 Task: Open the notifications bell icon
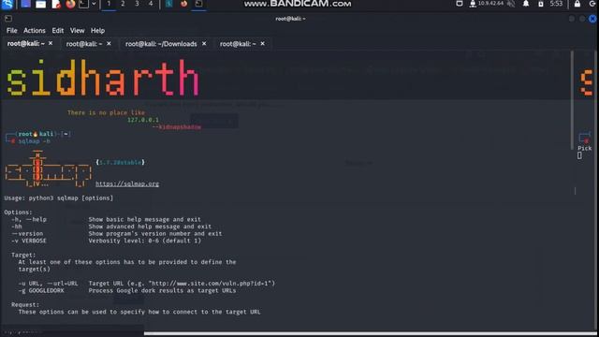526,4
